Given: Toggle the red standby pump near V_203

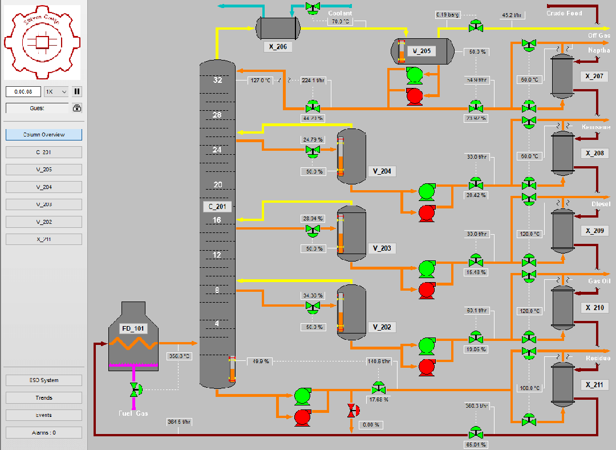Looking at the screenshot, I should (x=425, y=291).
